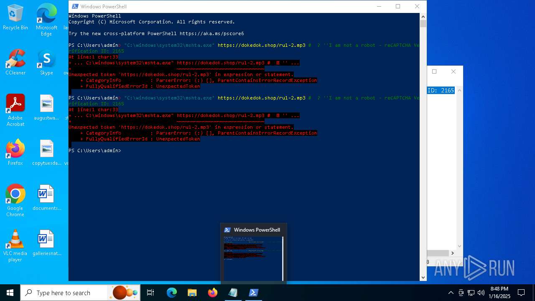Close the background window behind PowerShell
This screenshot has height=301, width=535.
(453, 71)
